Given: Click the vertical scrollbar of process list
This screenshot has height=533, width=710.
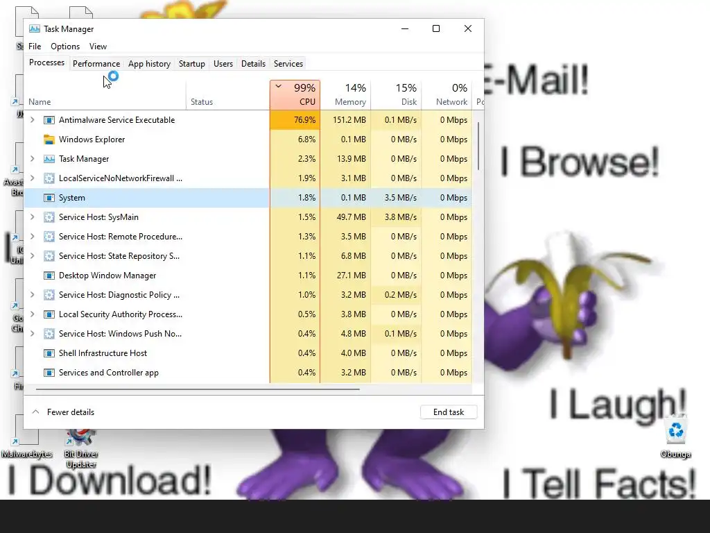Looking at the screenshot, I should [x=478, y=146].
